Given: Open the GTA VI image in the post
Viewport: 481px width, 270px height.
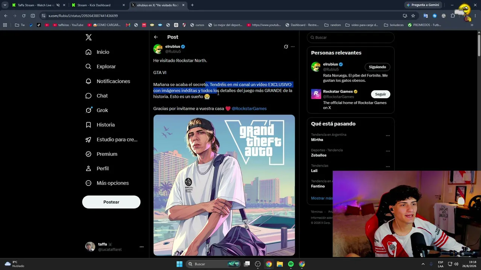Looking at the screenshot, I should pyautogui.click(x=224, y=185).
